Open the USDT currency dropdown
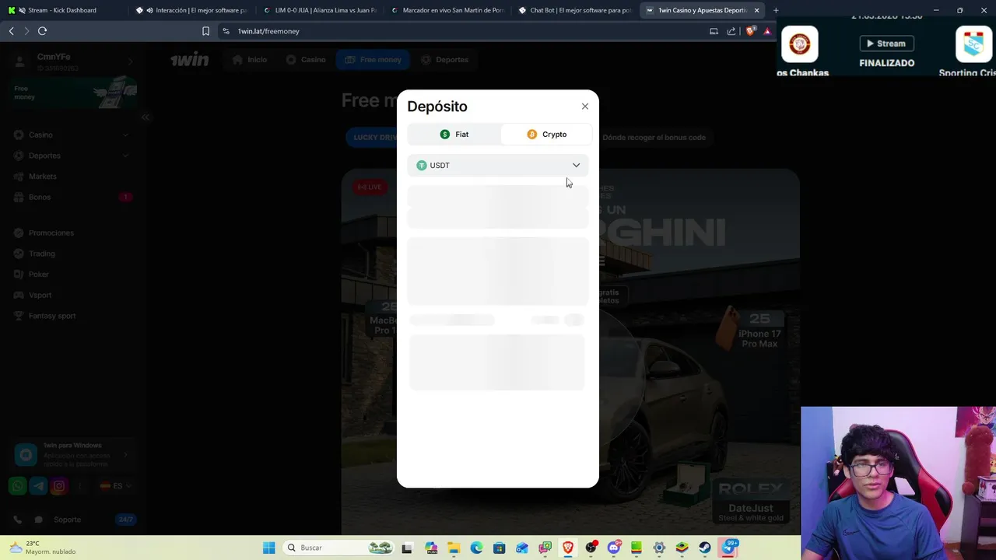The width and height of the screenshot is (996, 560). click(x=498, y=166)
